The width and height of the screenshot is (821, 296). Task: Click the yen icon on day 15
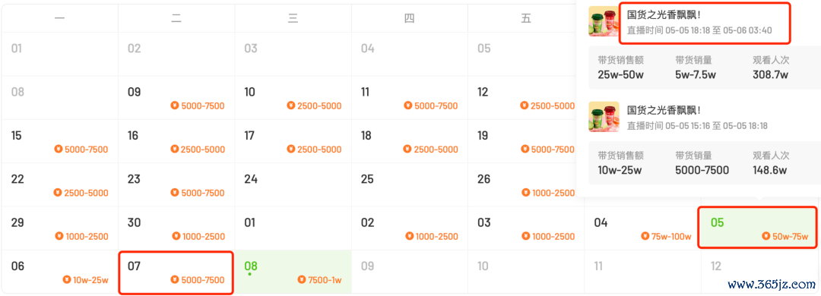pos(58,150)
